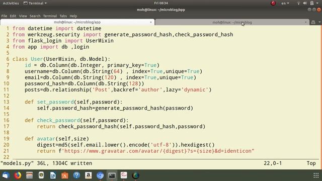Open the globe app in the dock
This screenshot has width=322, height=181.
(x=135, y=175)
